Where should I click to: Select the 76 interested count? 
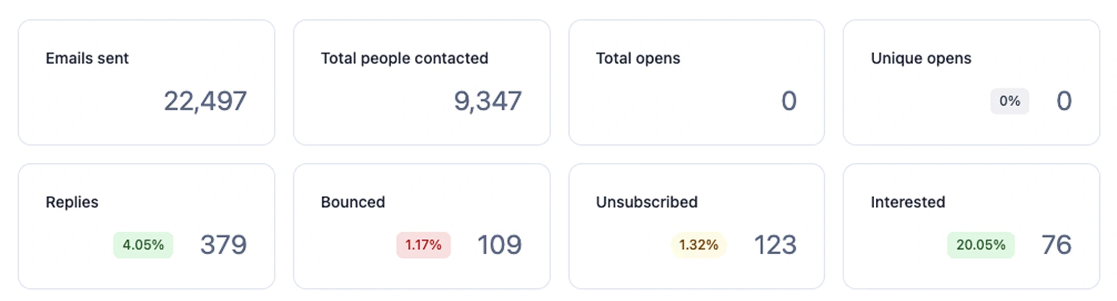point(1056,245)
